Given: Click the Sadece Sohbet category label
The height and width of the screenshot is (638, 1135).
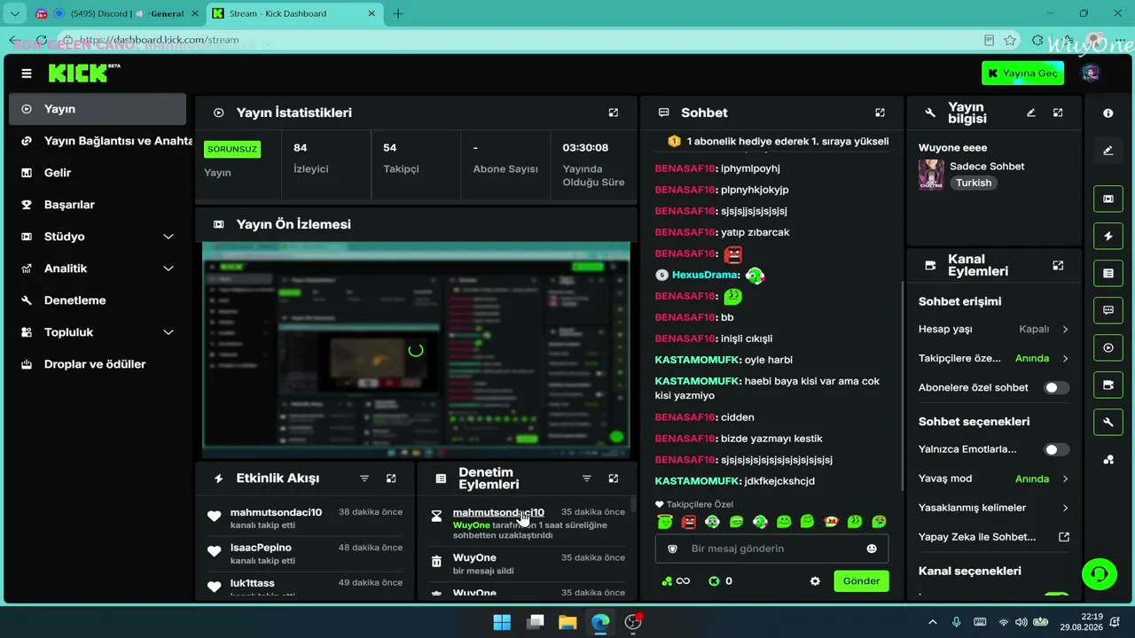Looking at the screenshot, I should tap(987, 167).
